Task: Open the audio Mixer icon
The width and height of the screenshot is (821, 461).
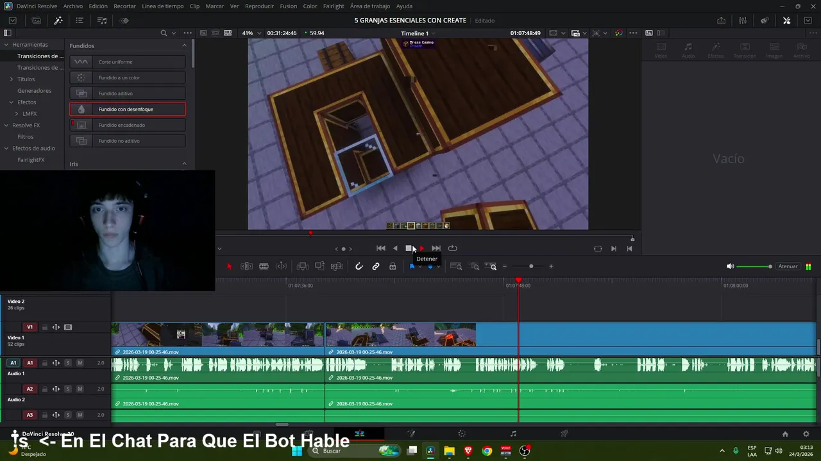Action: (743, 20)
